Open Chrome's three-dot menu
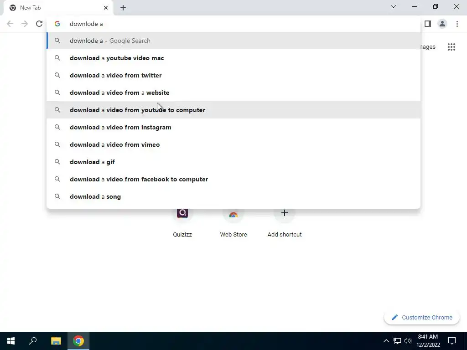 pyautogui.click(x=457, y=24)
